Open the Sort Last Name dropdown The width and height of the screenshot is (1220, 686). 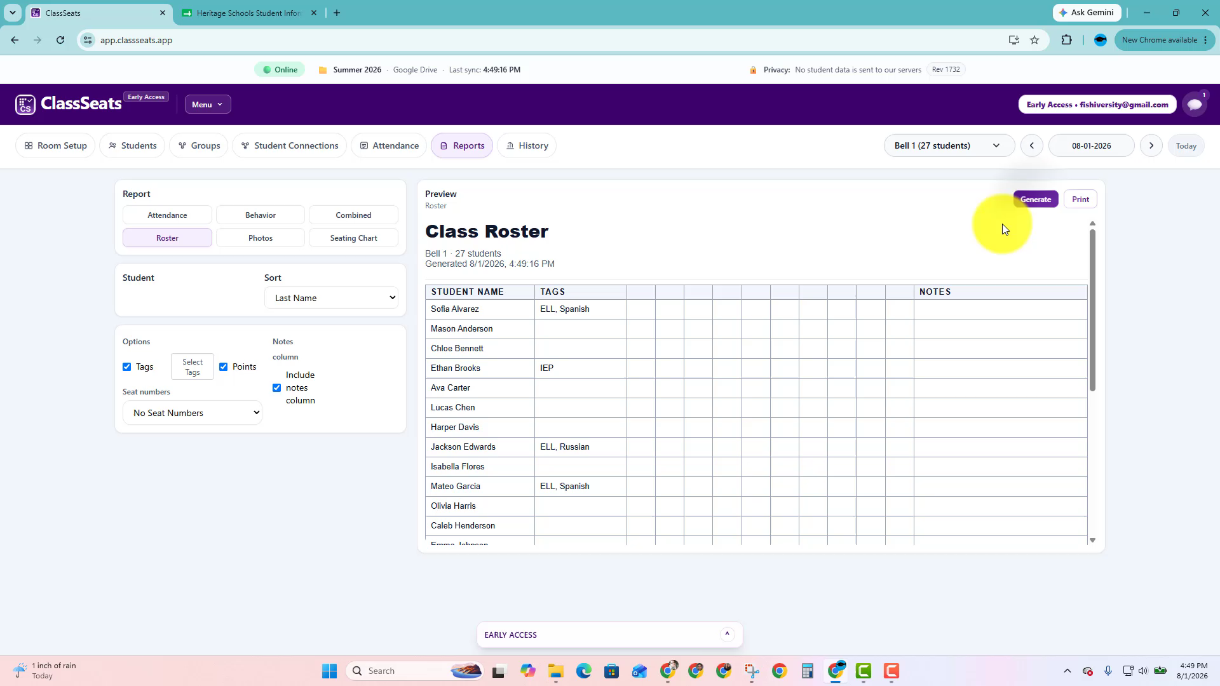click(331, 298)
